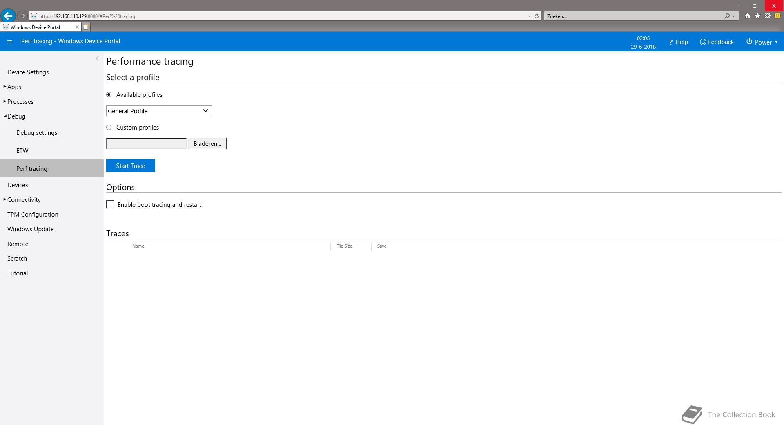Open favorites star icon
Screen dimensions: 784x425
[x=757, y=16]
